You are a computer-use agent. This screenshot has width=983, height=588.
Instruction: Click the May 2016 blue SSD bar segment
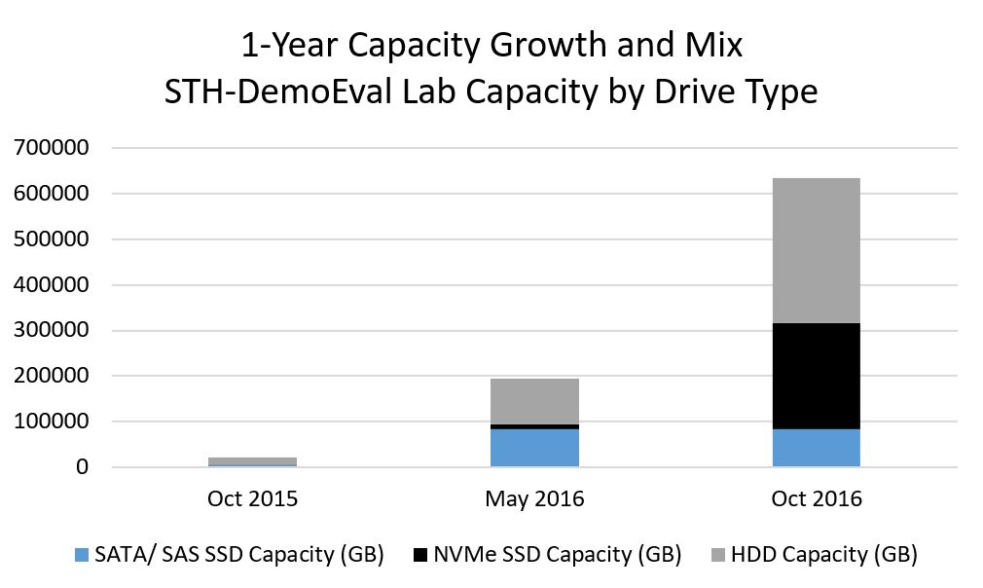[534, 448]
